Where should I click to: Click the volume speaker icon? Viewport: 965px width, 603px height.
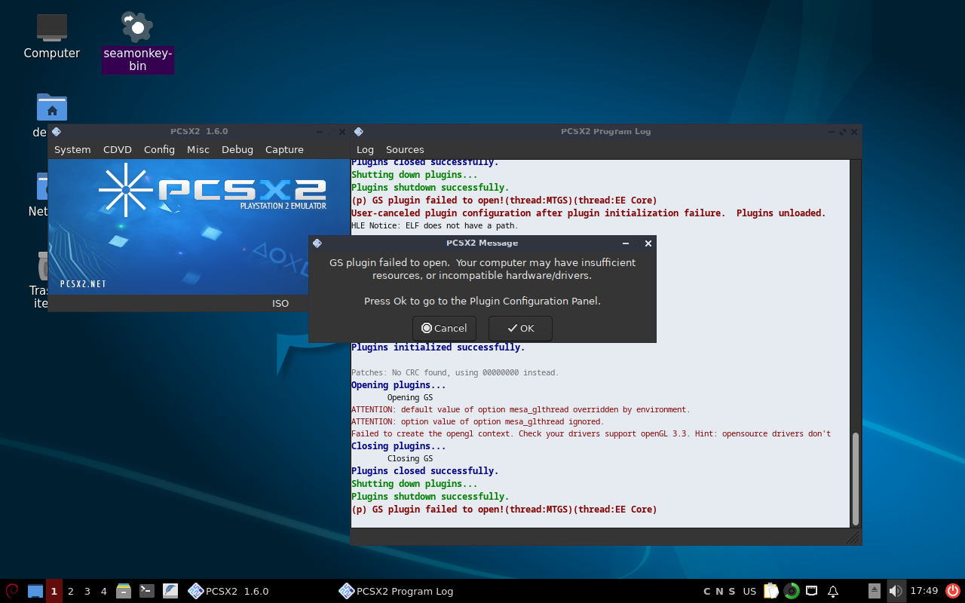pyautogui.click(x=895, y=591)
